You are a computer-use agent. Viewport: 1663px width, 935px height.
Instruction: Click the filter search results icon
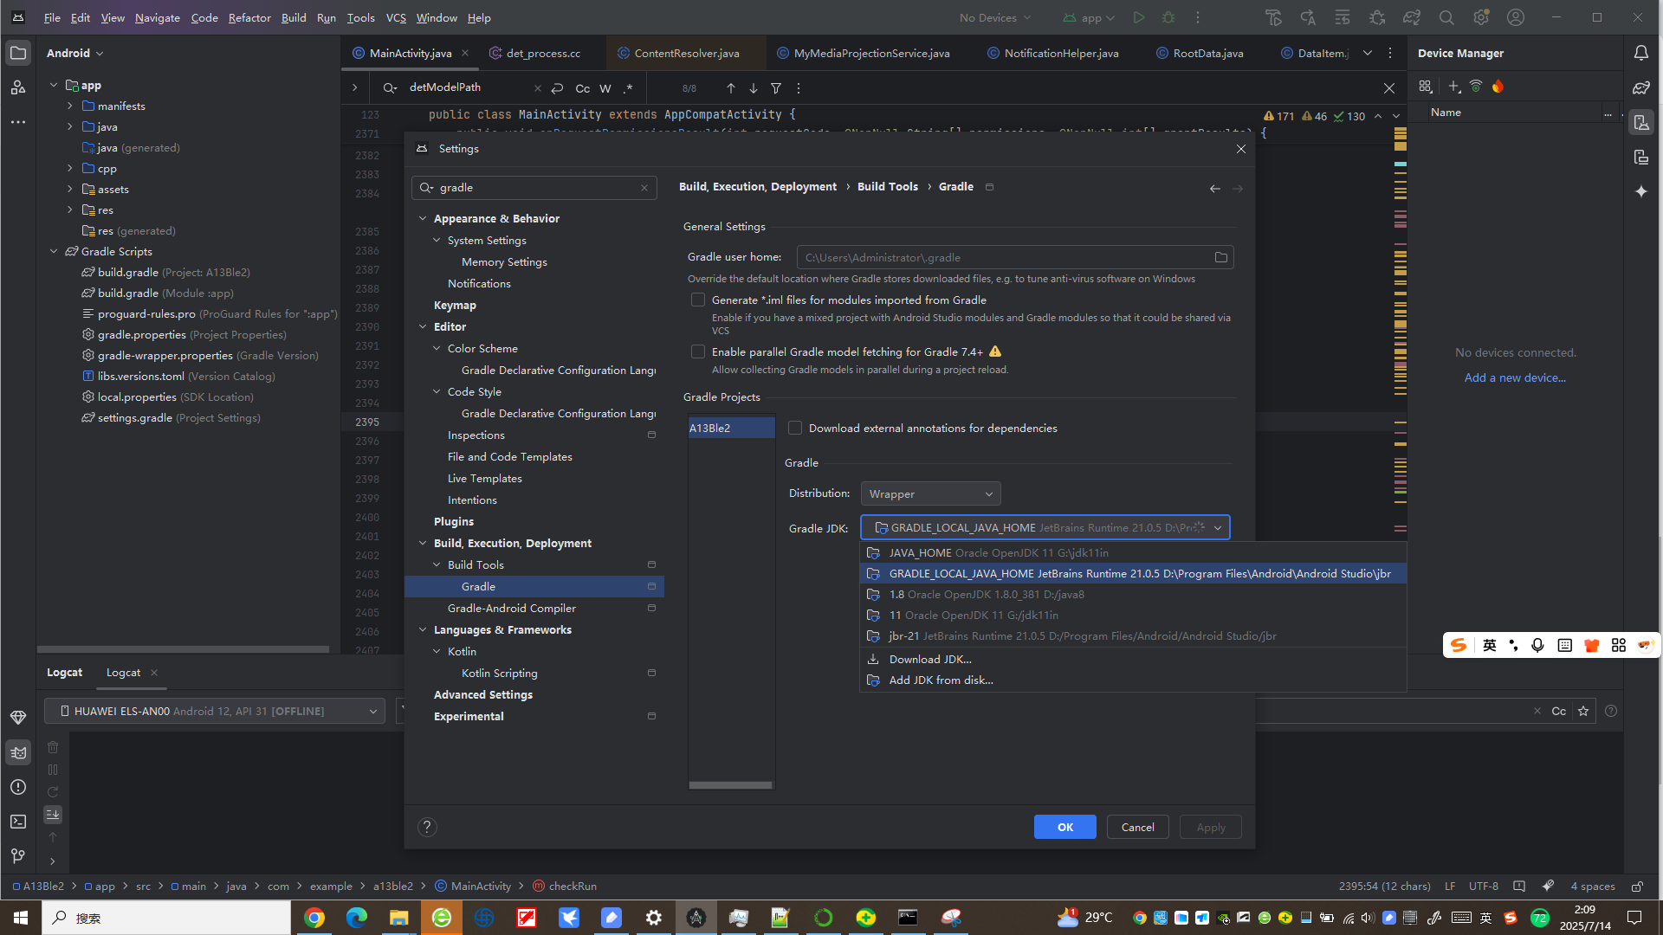(776, 88)
